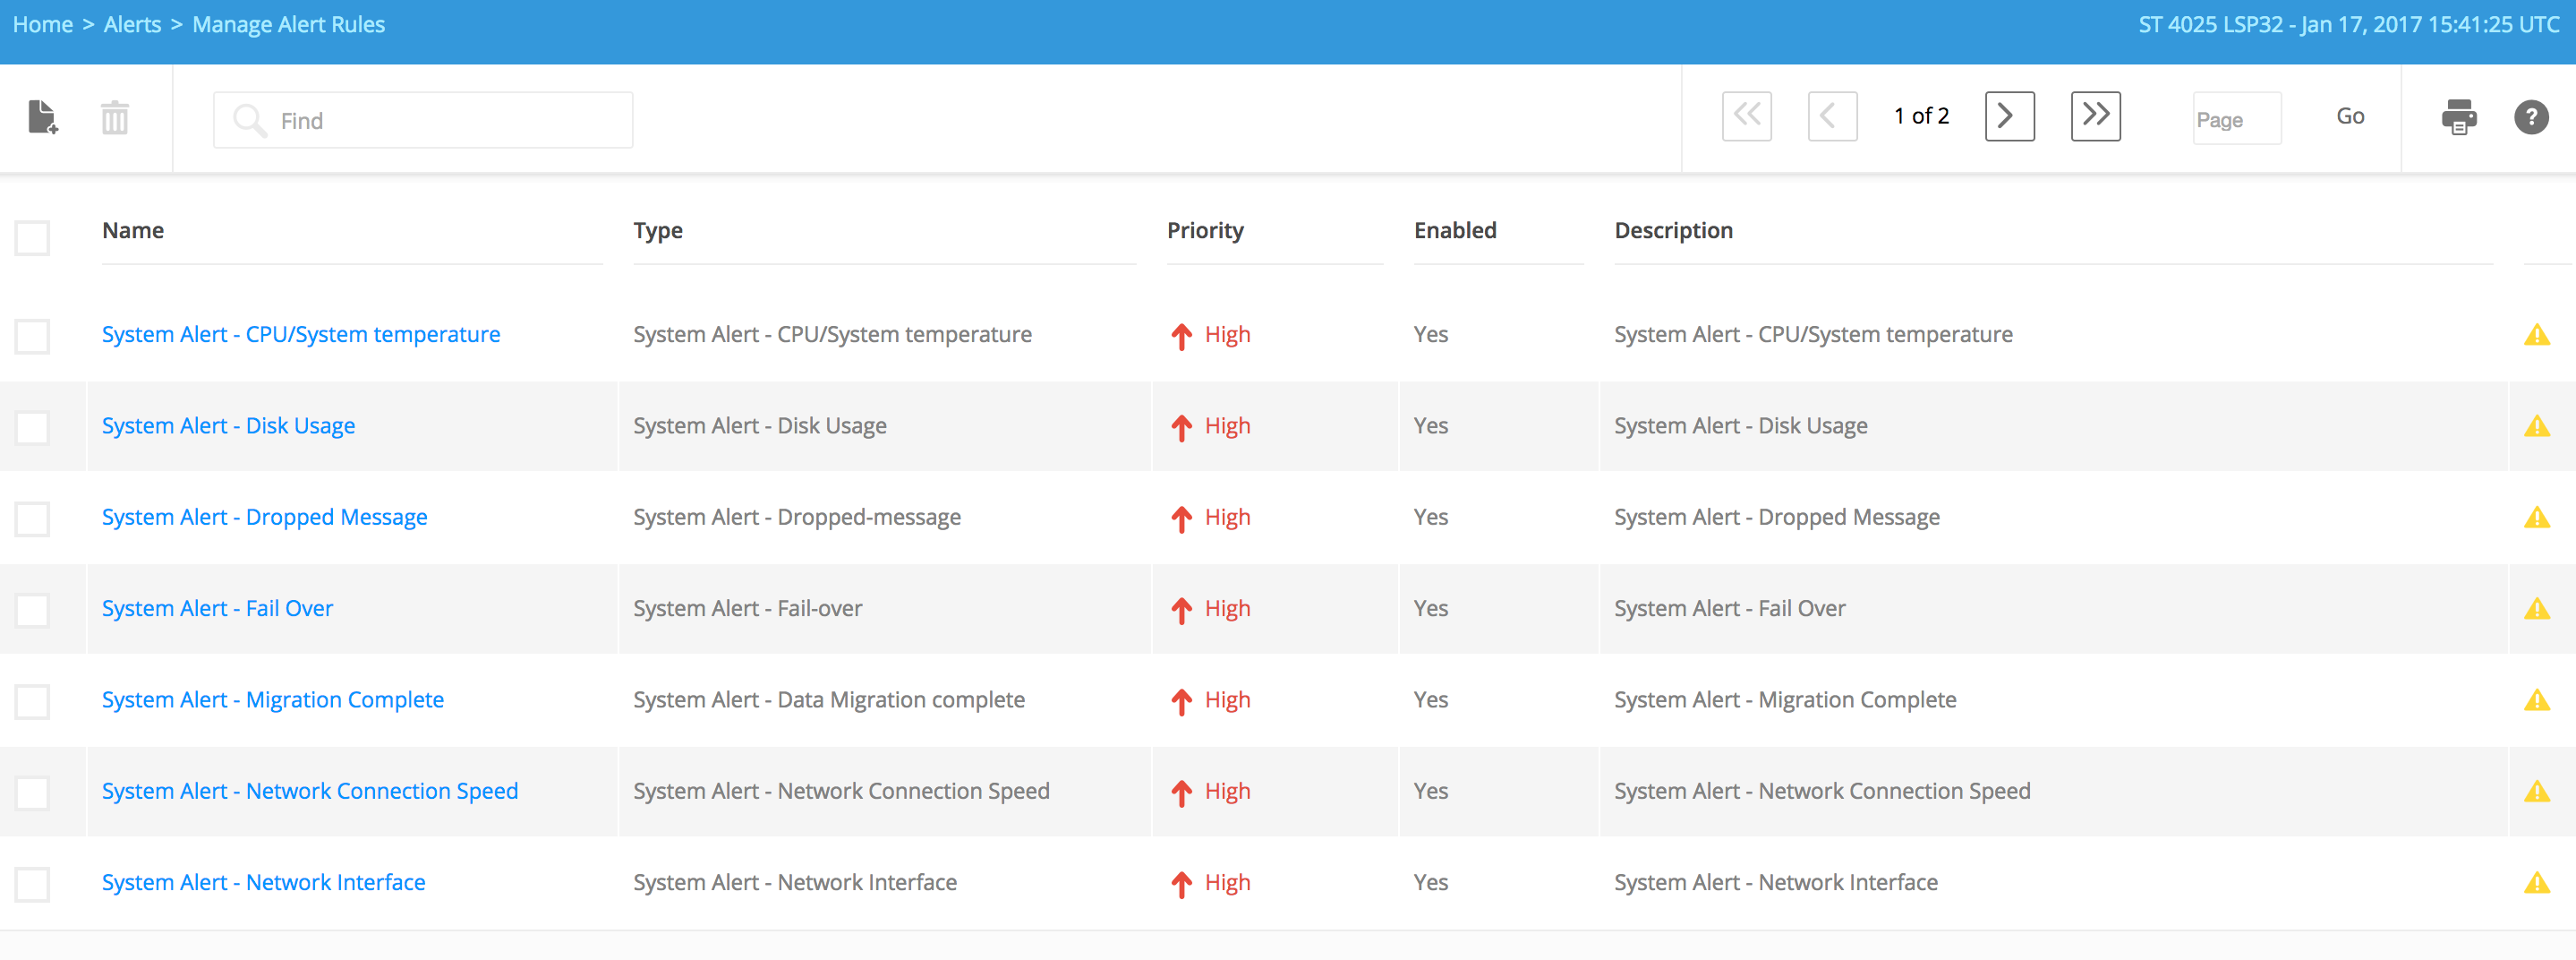Sort by the Priority column header

[x=1205, y=231]
